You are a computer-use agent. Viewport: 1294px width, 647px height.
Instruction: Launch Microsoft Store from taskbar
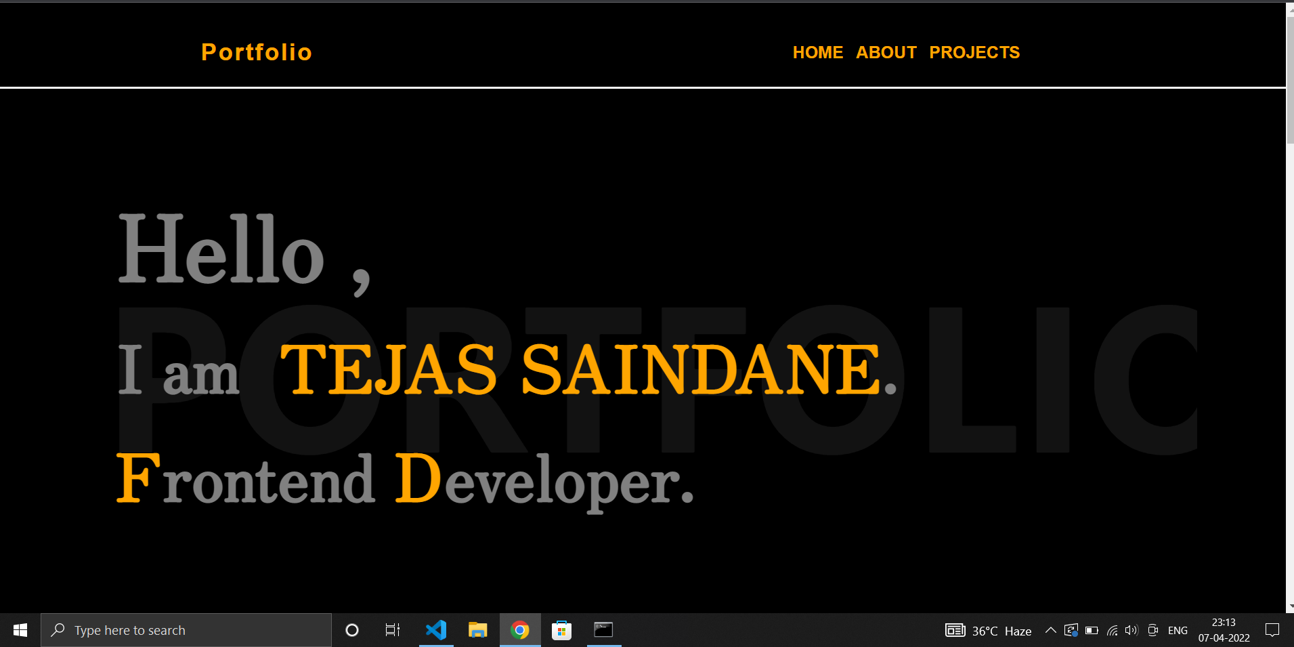pyautogui.click(x=561, y=630)
